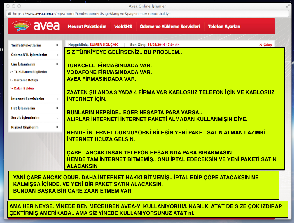Click the padlock icon in address bar
Viewport: 294px width, 223px height.
click(10, 13)
